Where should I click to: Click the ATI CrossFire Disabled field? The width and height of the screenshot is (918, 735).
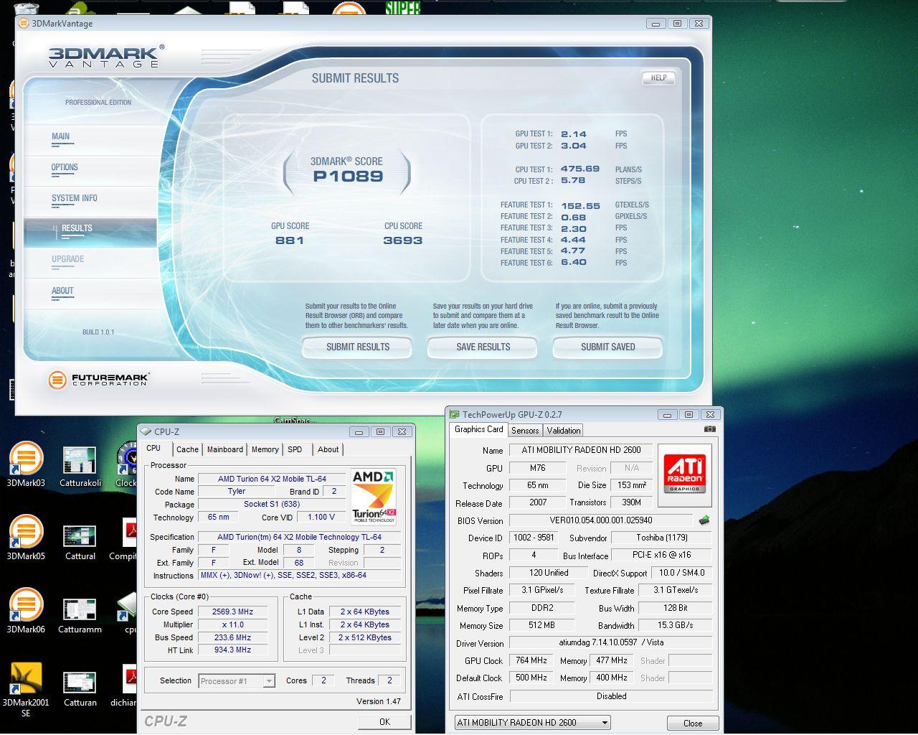point(611,696)
